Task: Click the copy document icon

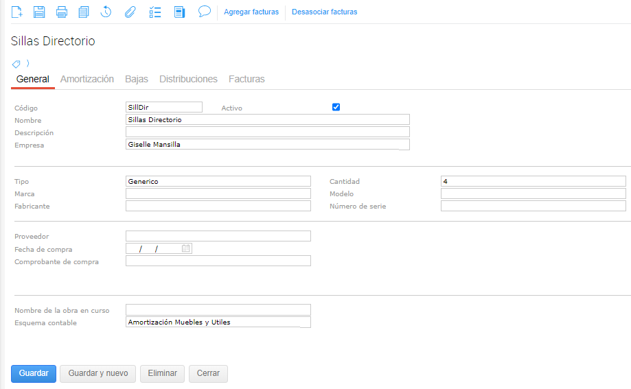Action: tap(84, 12)
